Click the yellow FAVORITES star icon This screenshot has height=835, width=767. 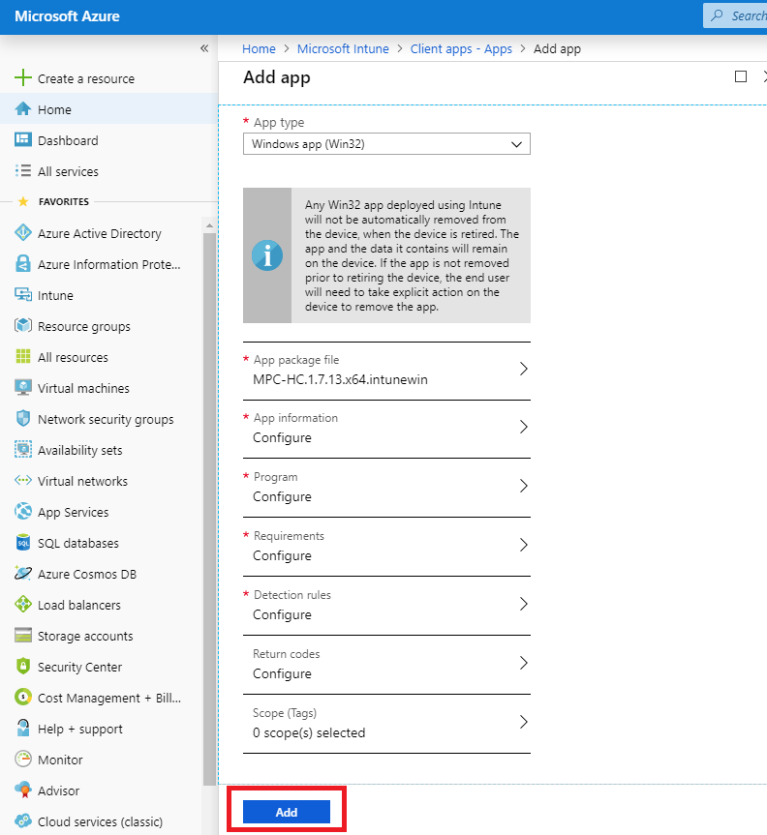[23, 201]
